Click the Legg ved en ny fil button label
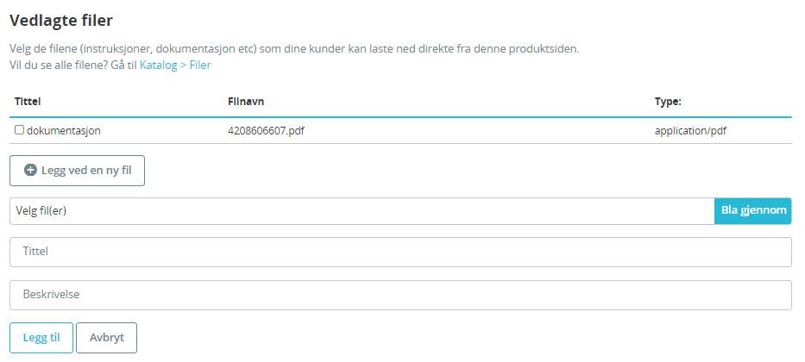 86,171
